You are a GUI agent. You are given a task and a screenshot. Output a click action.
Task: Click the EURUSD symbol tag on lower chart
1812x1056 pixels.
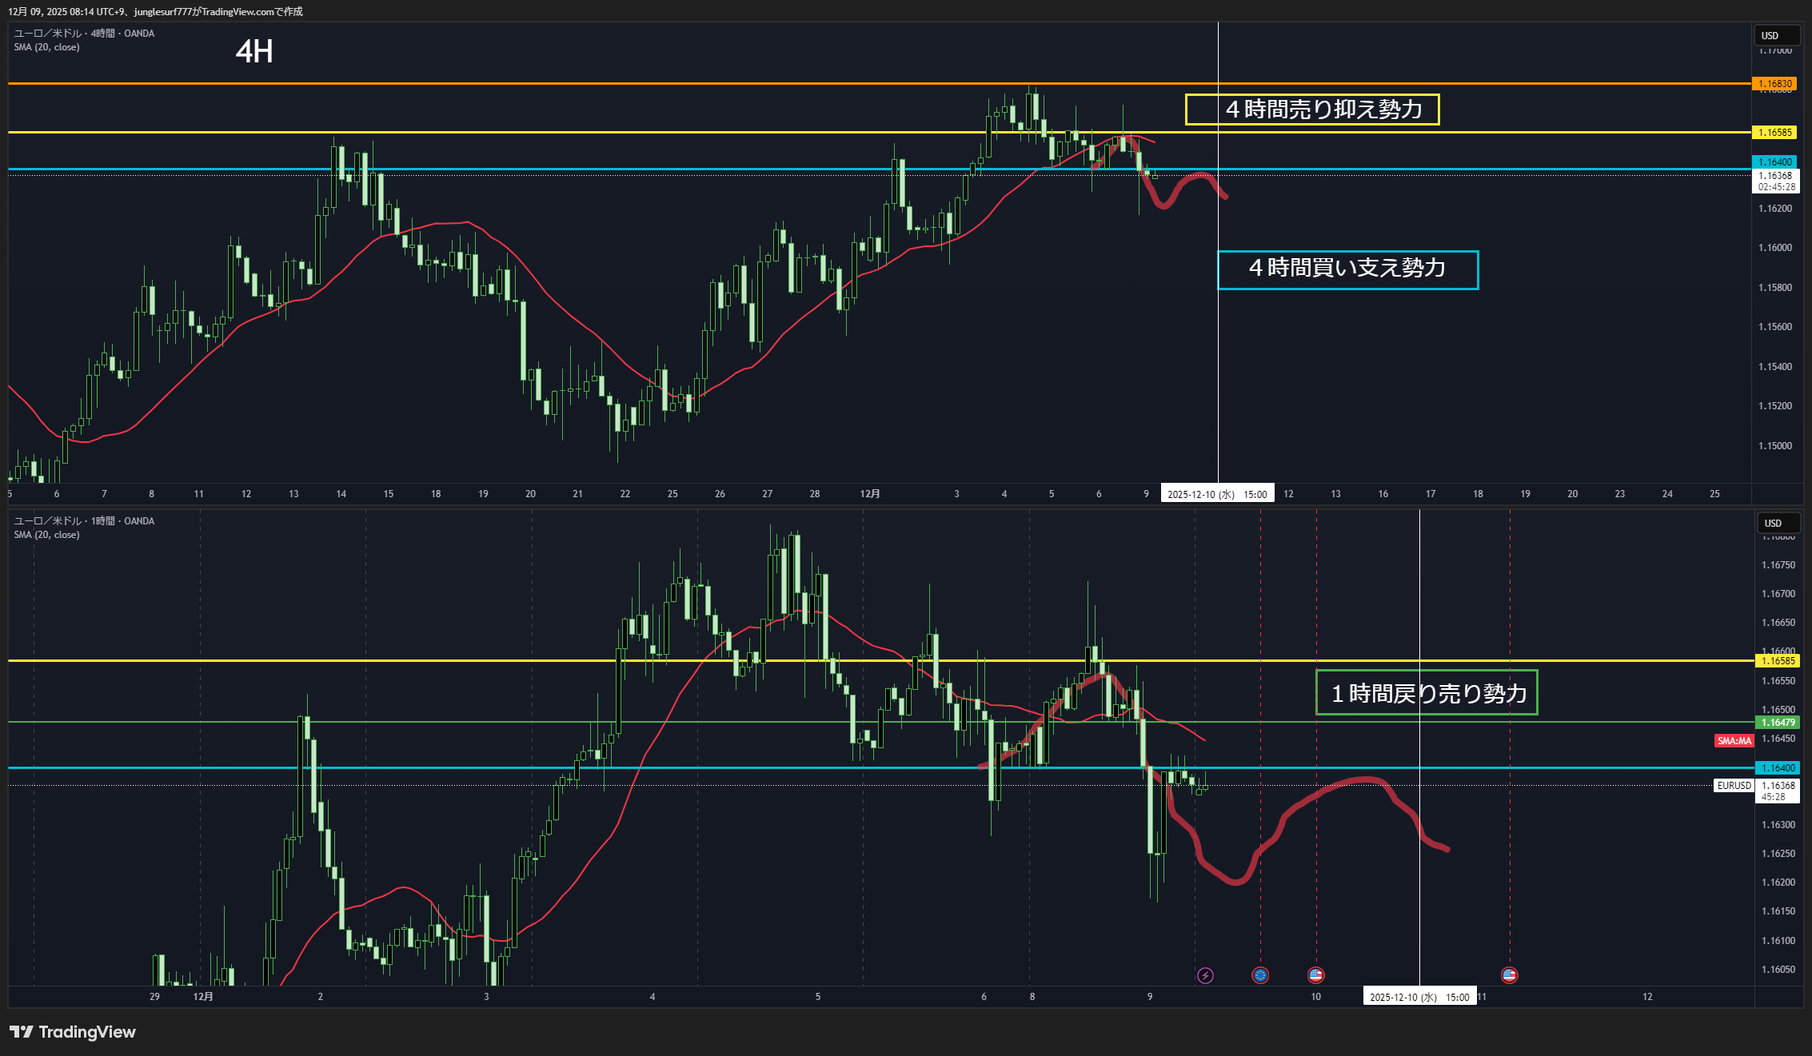click(x=1734, y=786)
